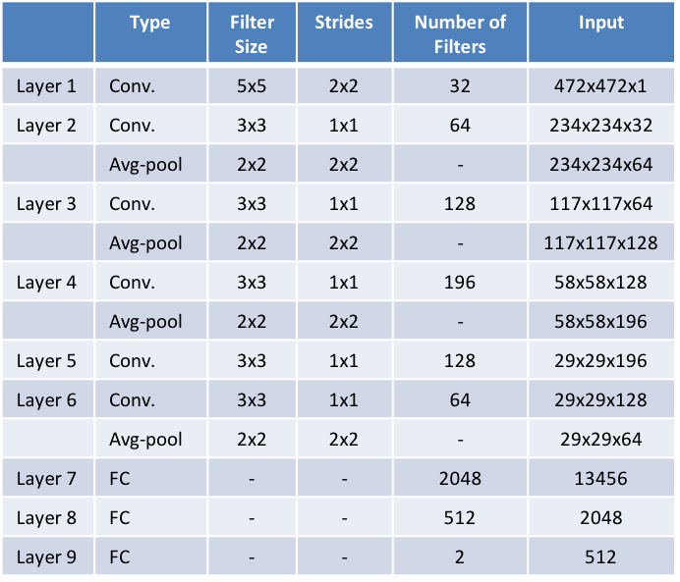The height and width of the screenshot is (582, 680).
Task: Click the '29x29x196' input cell
Action: pos(599,361)
